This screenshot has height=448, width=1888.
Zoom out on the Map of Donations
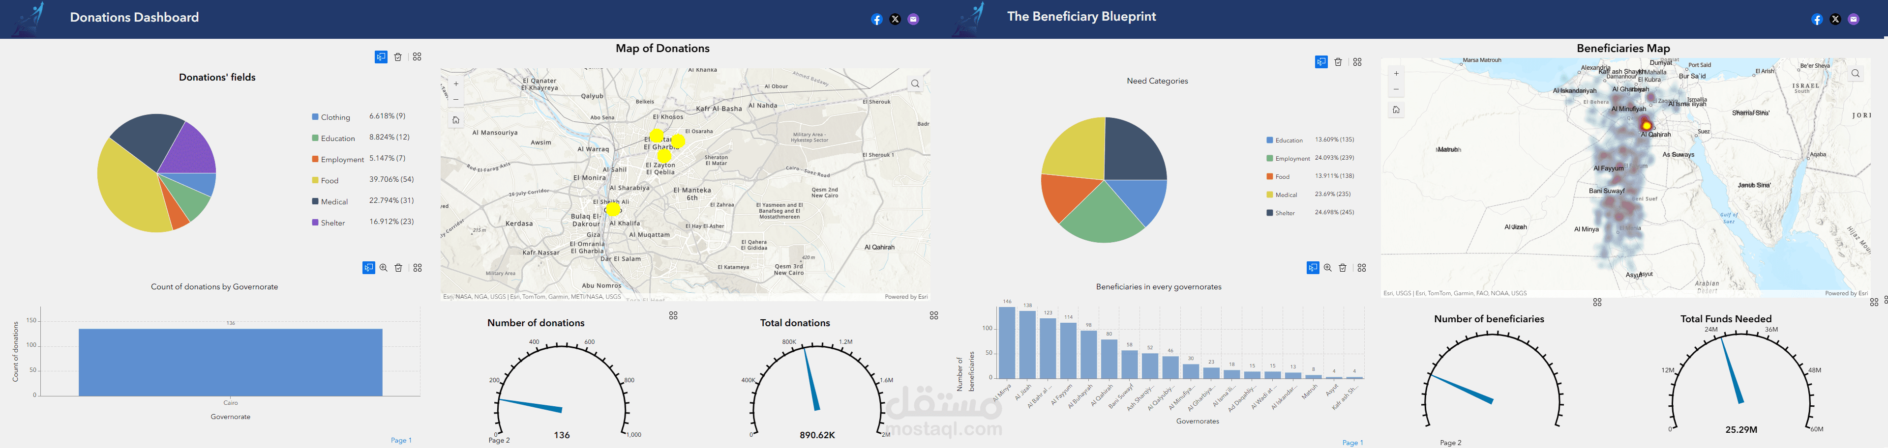(456, 100)
